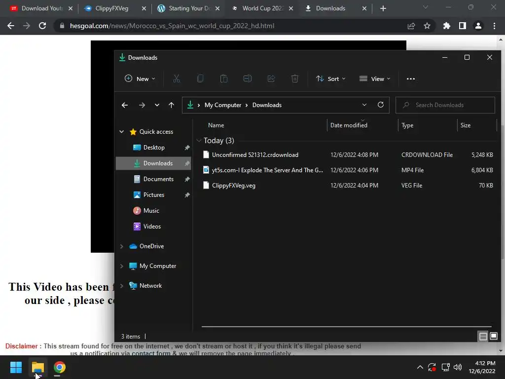Sort files by Date modified column

click(x=349, y=125)
